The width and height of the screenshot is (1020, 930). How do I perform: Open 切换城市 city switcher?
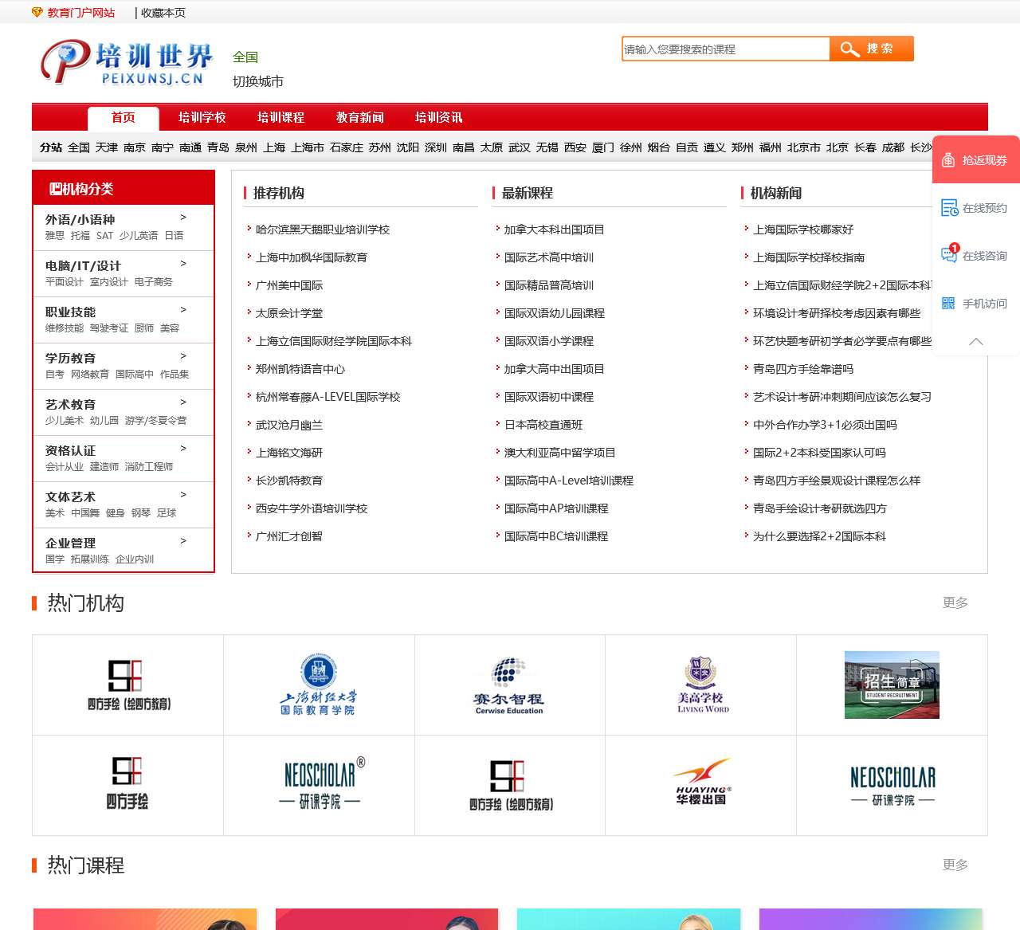tap(257, 81)
